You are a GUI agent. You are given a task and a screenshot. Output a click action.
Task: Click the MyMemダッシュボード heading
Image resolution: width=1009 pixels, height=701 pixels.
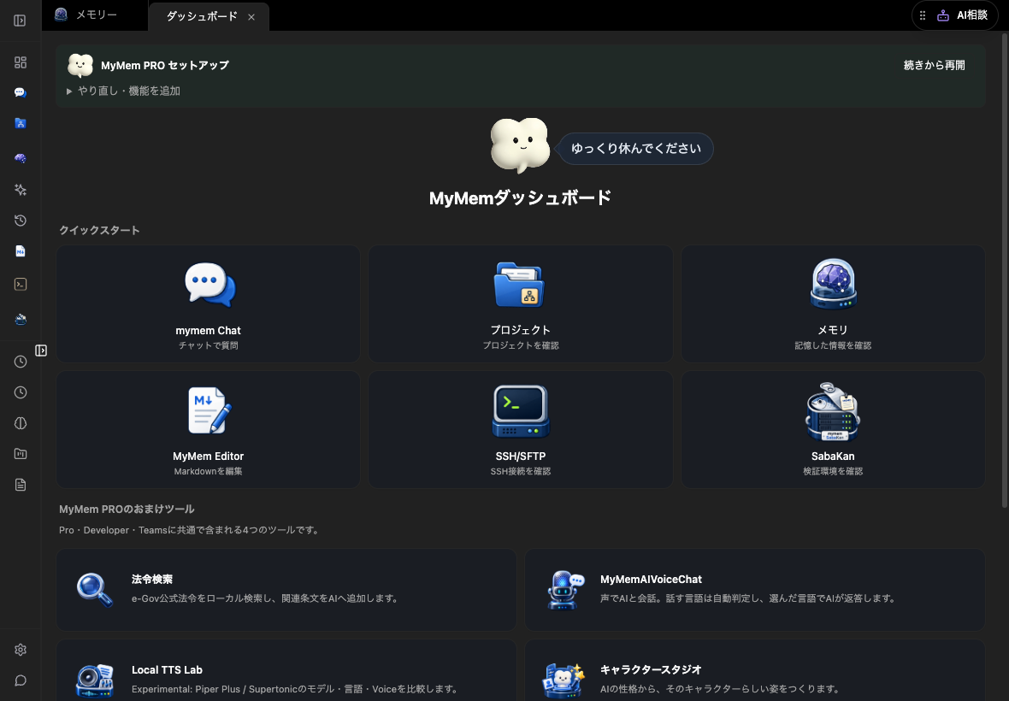[520, 198]
